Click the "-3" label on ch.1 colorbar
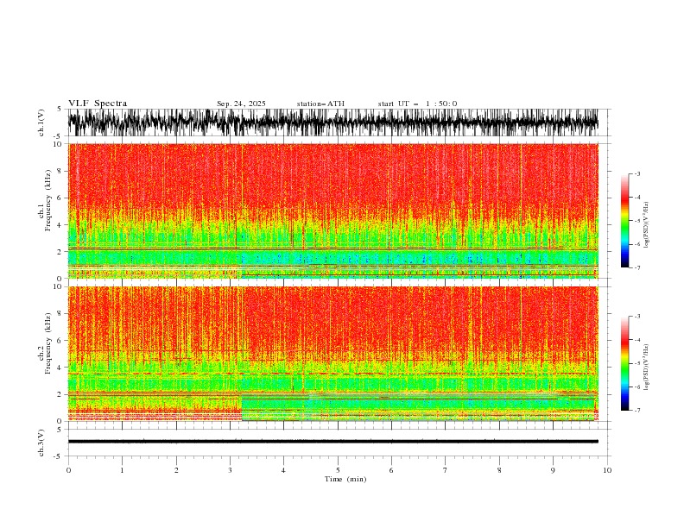Screen dimensions: 684x528 coord(636,173)
